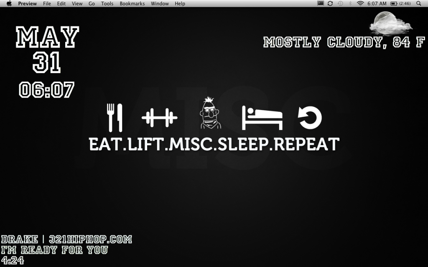Click the terminal-style menu bar icon
Viewport: 428px width, 267px height.
tap(321, 3)
